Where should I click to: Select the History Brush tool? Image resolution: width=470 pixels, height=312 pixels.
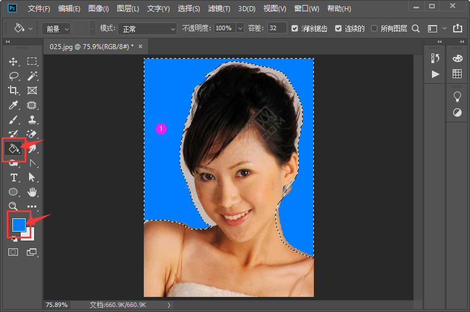13,134
